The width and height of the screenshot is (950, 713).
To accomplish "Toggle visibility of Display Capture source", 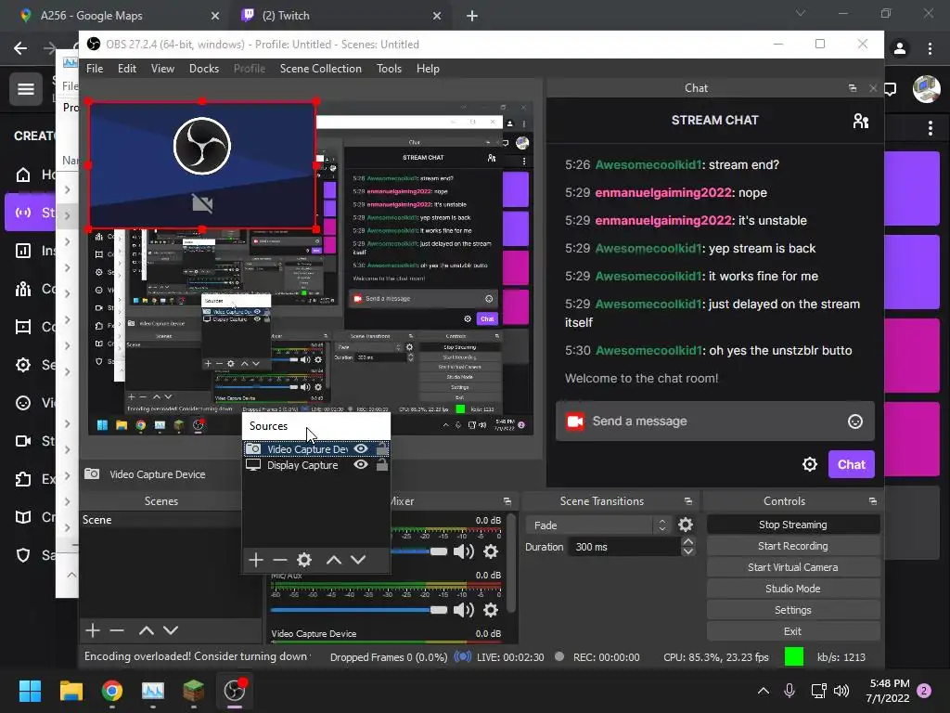I will pos(361,464).
